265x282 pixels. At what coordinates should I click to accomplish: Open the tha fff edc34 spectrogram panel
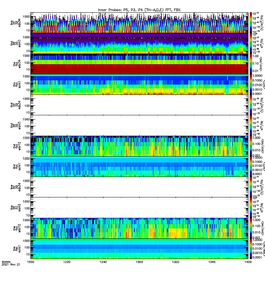139,23
